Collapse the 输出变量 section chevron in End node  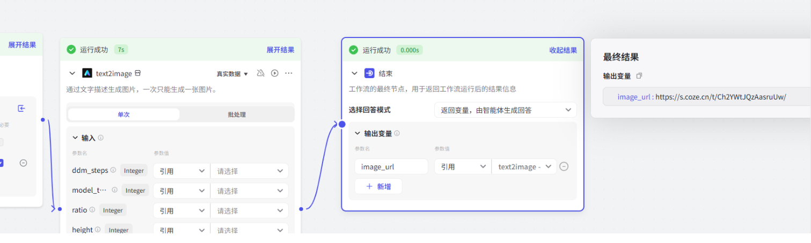pos(357,133)
